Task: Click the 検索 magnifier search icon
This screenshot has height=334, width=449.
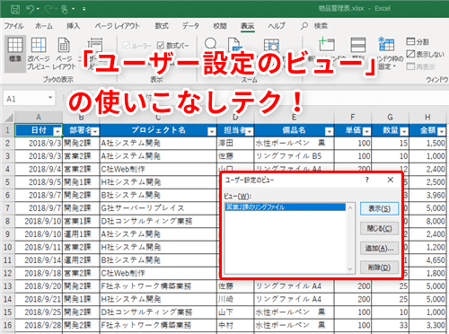Action: pos(304,26)
